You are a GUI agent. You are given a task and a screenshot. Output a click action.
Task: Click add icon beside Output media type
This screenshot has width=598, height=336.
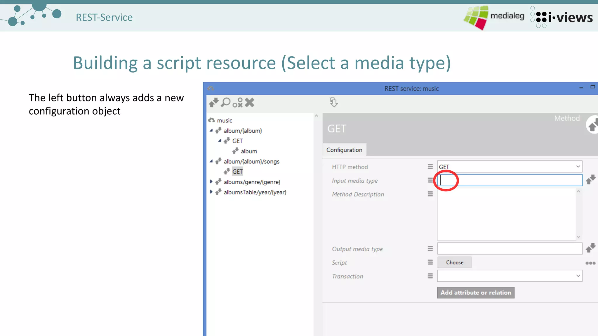[x=590, y=248]
